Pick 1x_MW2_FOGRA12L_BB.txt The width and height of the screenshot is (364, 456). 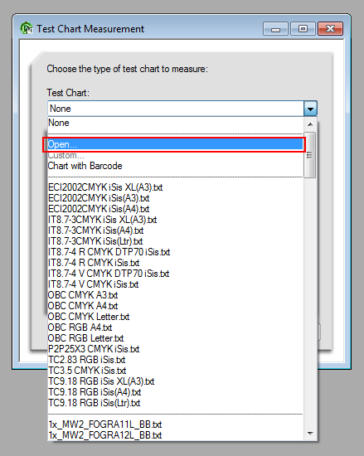[175, 435]
